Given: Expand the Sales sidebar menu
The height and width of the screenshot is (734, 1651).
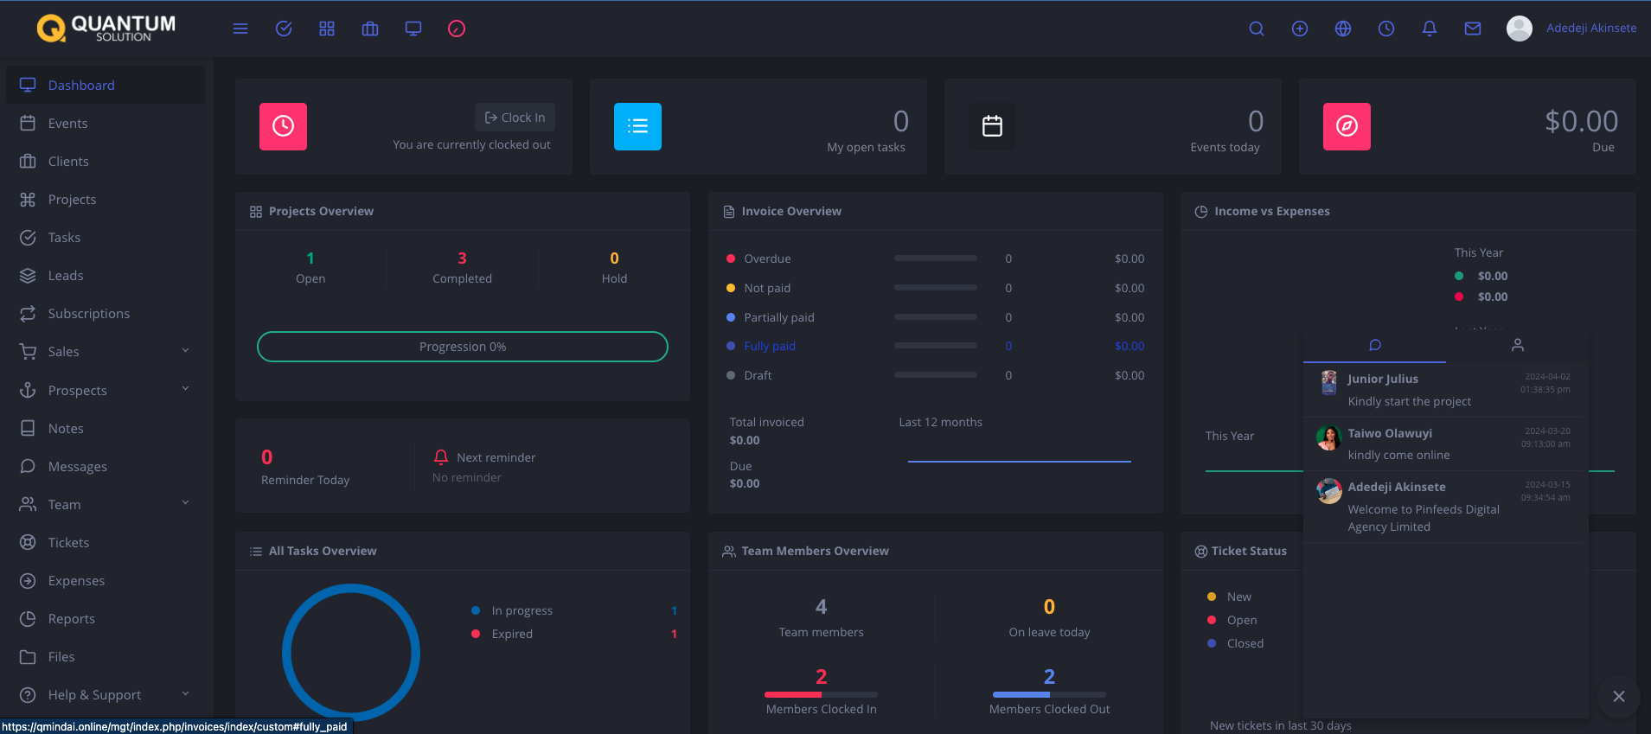Looking at the screenshot, I should pos(104,352).
